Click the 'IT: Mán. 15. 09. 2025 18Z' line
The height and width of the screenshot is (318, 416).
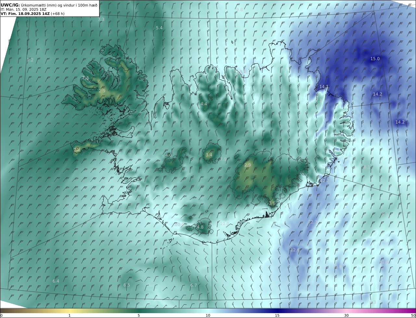[23, 9]
